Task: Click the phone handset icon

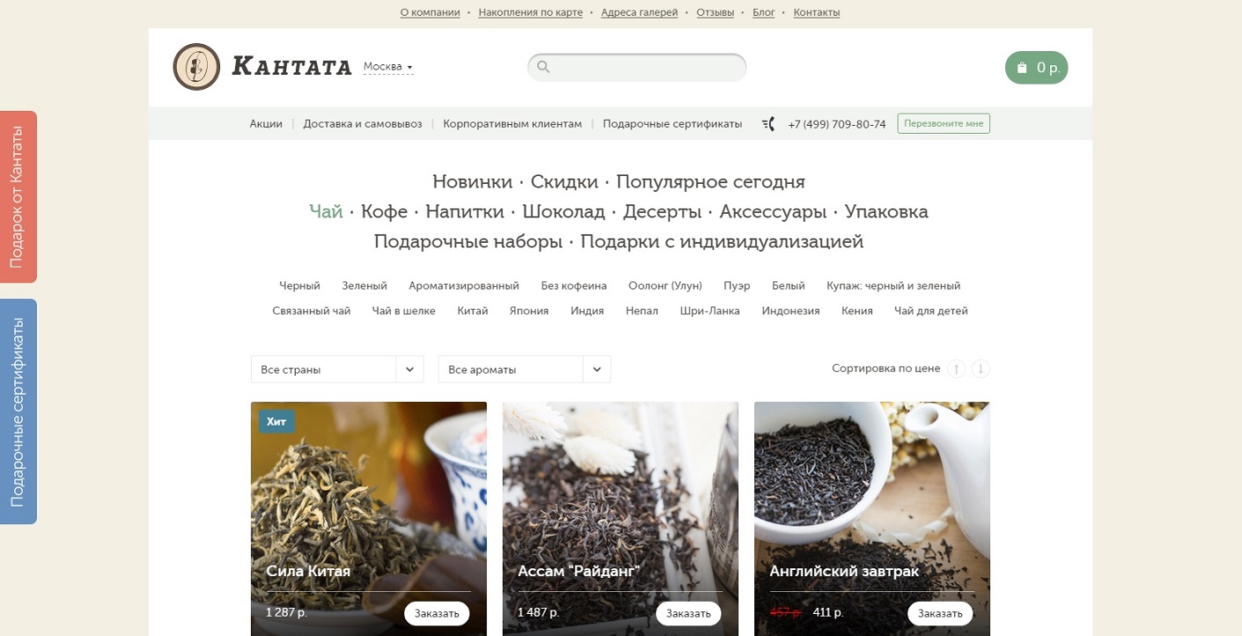Action: pyautogui.click(x=768, y=124)
